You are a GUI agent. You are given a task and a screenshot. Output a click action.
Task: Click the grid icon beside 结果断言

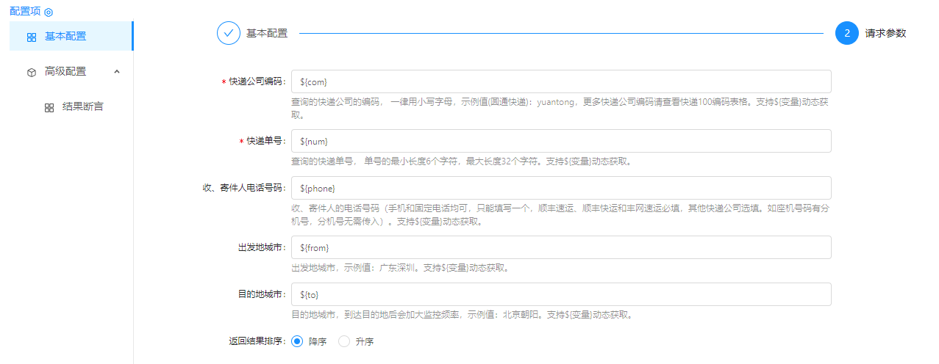49,108
